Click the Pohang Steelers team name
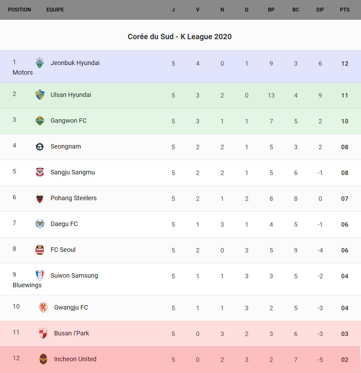 point(74,198)
